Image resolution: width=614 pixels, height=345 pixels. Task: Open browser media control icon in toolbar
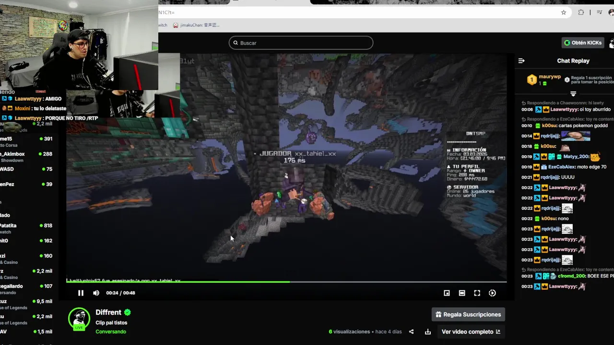pyautogui.click(x=599, y=12)
